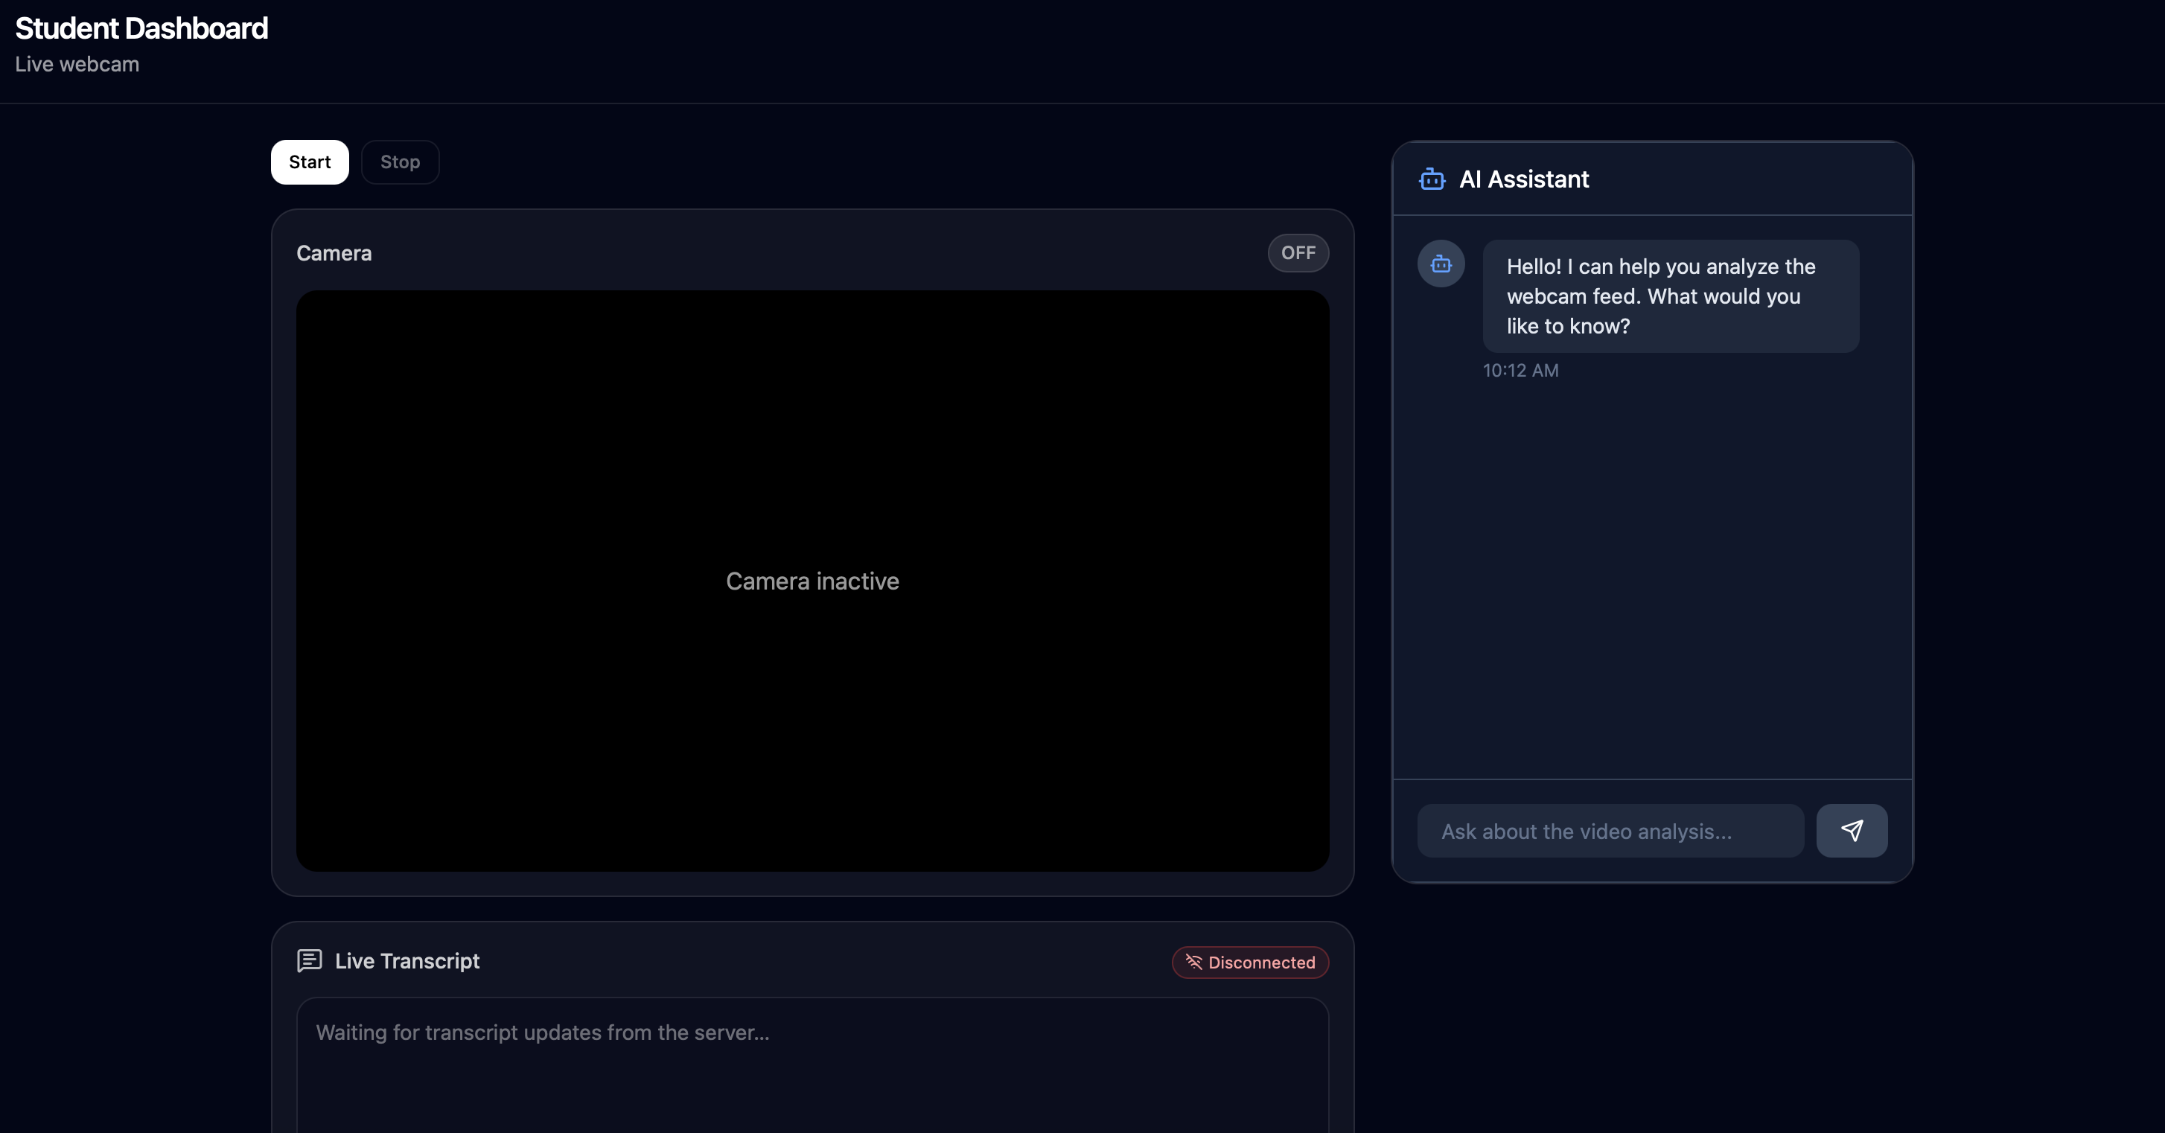This screenshot has height=1133, width=2165.
Task: Click the AI greeting message bubble
Action: pos(1670,296)
